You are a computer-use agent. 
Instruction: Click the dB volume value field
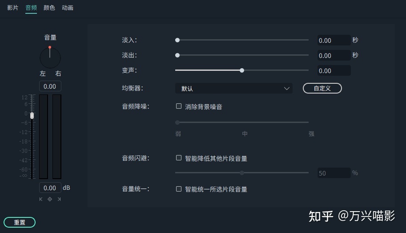tap(50, 188)
